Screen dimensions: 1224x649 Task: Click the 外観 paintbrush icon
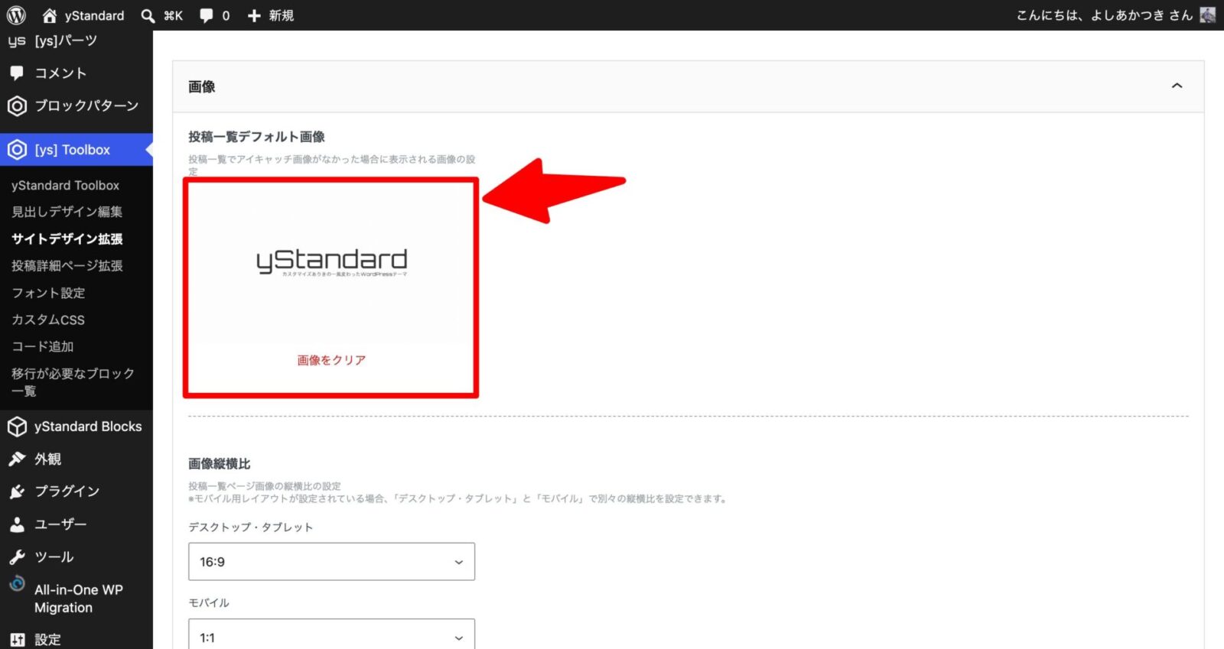17,459
